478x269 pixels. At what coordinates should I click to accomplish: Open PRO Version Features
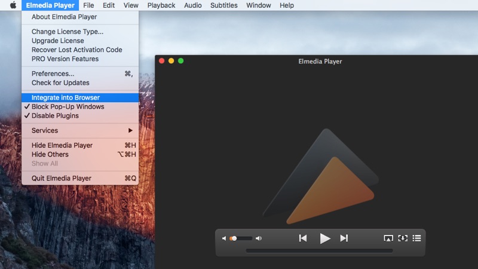(80, 59)
